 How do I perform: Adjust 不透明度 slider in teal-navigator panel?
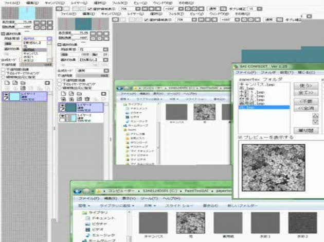point(92,76)
